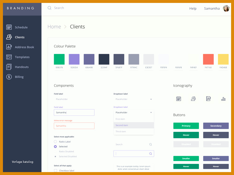Click the small dark purple Hover button
234x175 pixels.
[216, 166]
